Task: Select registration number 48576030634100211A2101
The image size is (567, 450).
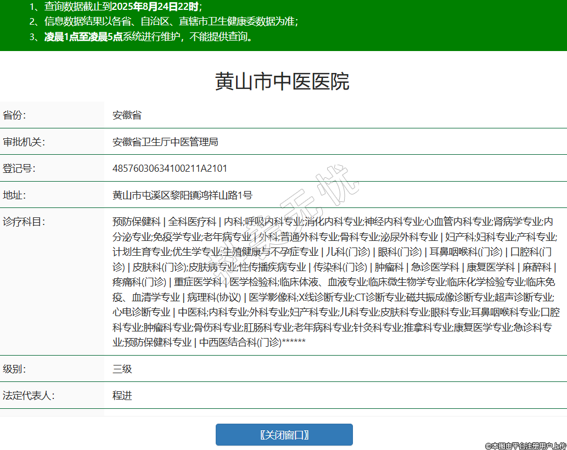Action: pyautogui.click(x=170, y=168)
